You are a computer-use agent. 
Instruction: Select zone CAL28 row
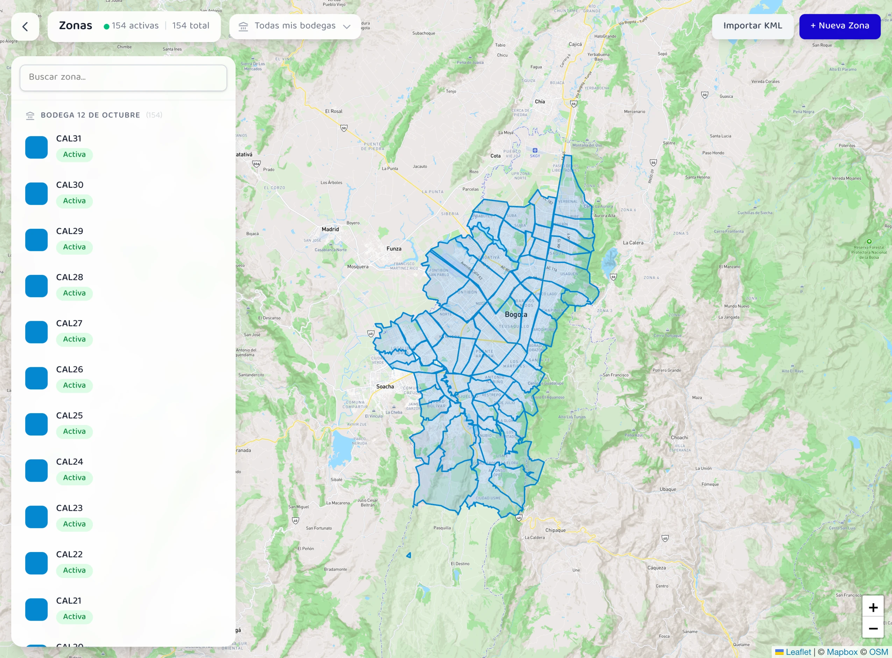(x=123, y=285)
